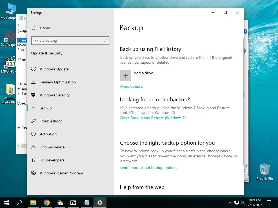Select the Windows Security shield icon
Screen dimensions: 278x208
click(x=33, y=95)
